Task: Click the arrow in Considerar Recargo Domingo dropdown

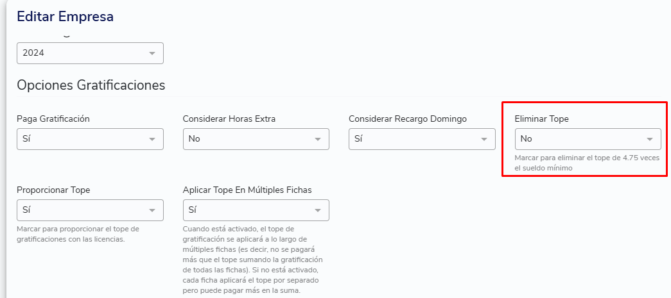Action: click(484, 139)
